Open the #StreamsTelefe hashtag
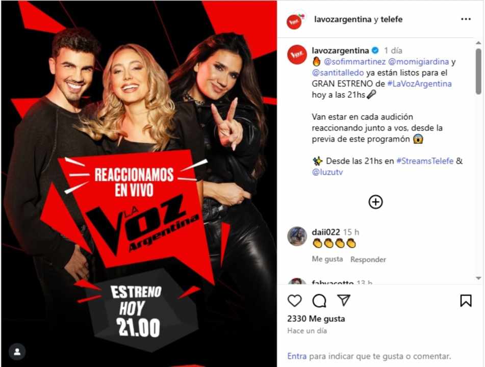Viewport: 485px width, 367px height. (425, 161)
